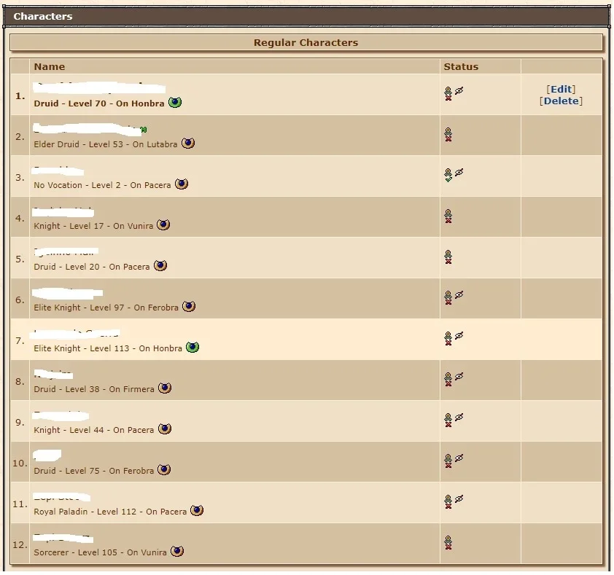The image size is (614, 575).
Task: Click the world icon beside Elite Knight Level 97 Ferobra
Action: click(x=189, y=307)
